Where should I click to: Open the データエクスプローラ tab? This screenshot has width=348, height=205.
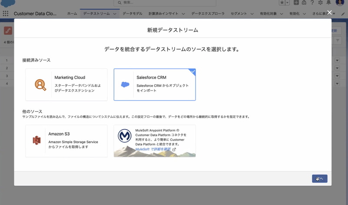[x=208, y=13]
